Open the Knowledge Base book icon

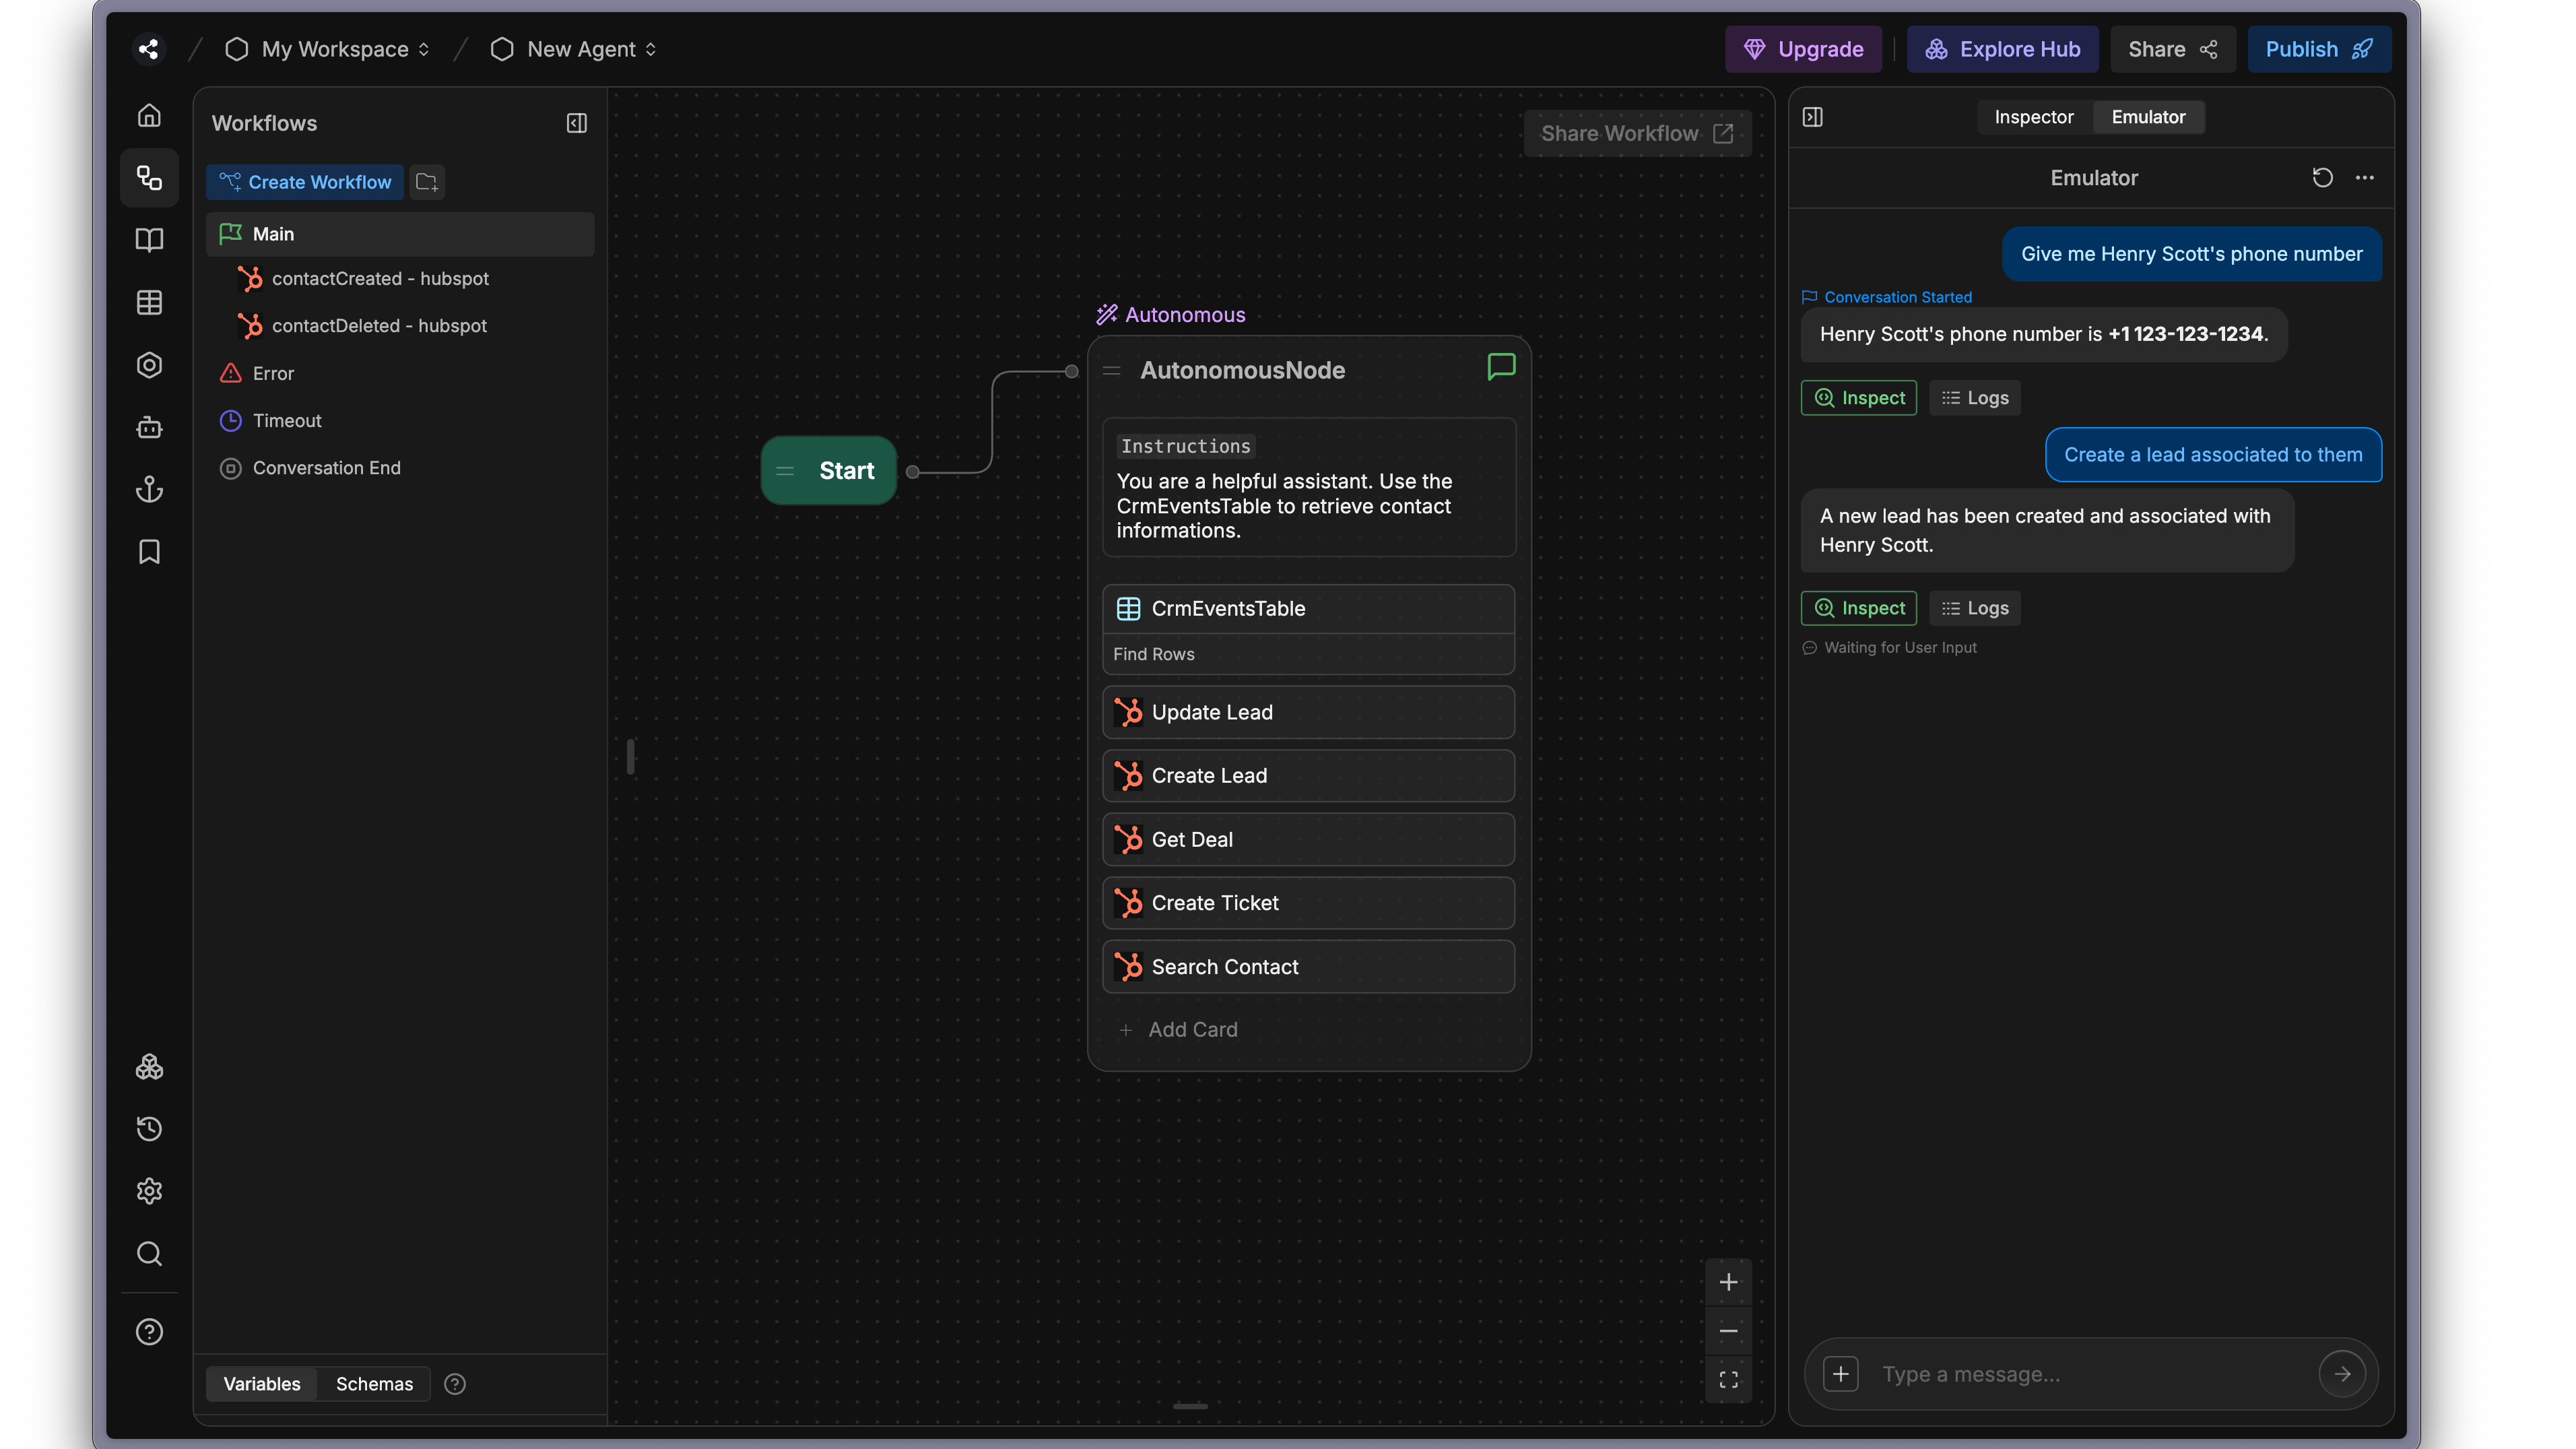149,240
